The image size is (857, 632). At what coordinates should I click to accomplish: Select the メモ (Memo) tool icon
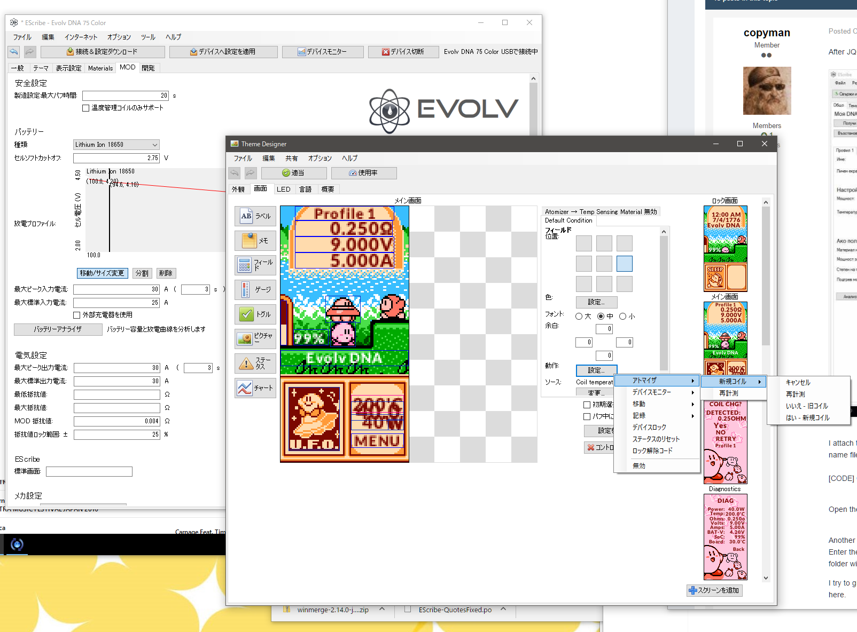(x=255, y=241)
